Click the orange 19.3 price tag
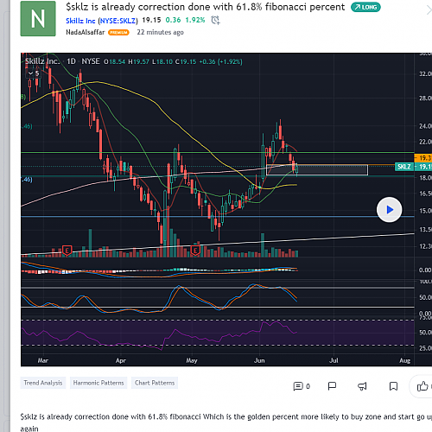Screen dimensions: 432x432 (x=423, y=158)
